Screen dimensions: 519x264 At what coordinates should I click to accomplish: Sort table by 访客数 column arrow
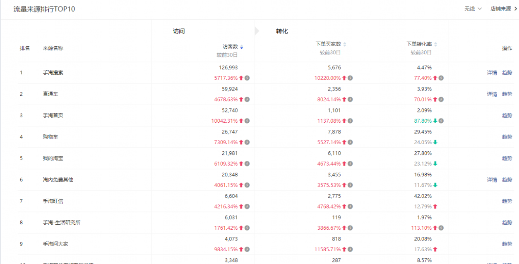click(242, 47)
